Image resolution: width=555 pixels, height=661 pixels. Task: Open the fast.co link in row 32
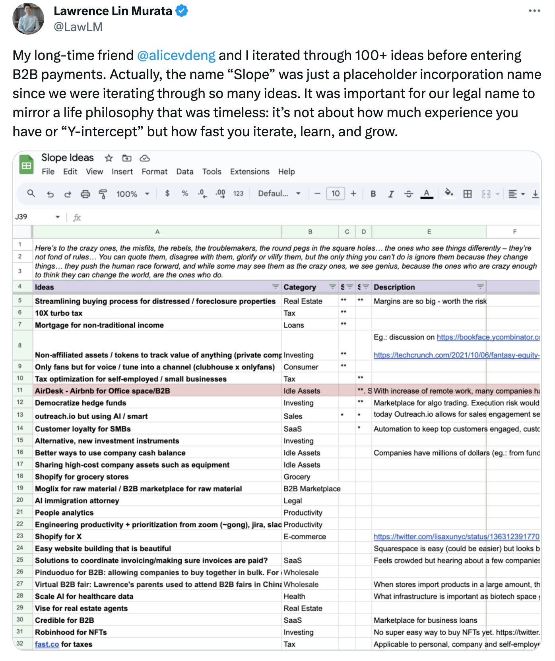click(x=47, y=644)
